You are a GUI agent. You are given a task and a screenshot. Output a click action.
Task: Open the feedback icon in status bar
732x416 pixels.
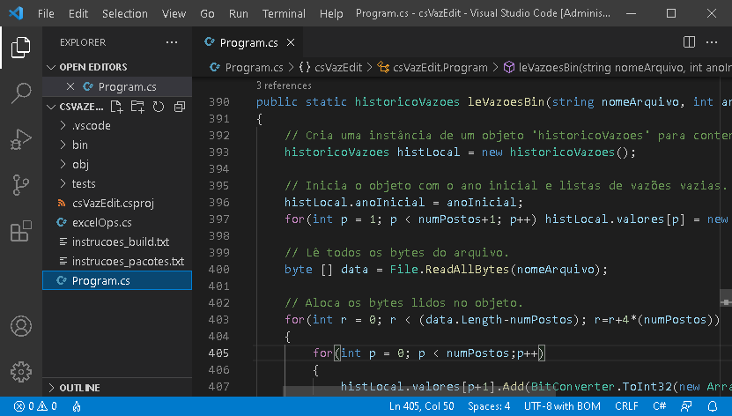coord(686,406)
